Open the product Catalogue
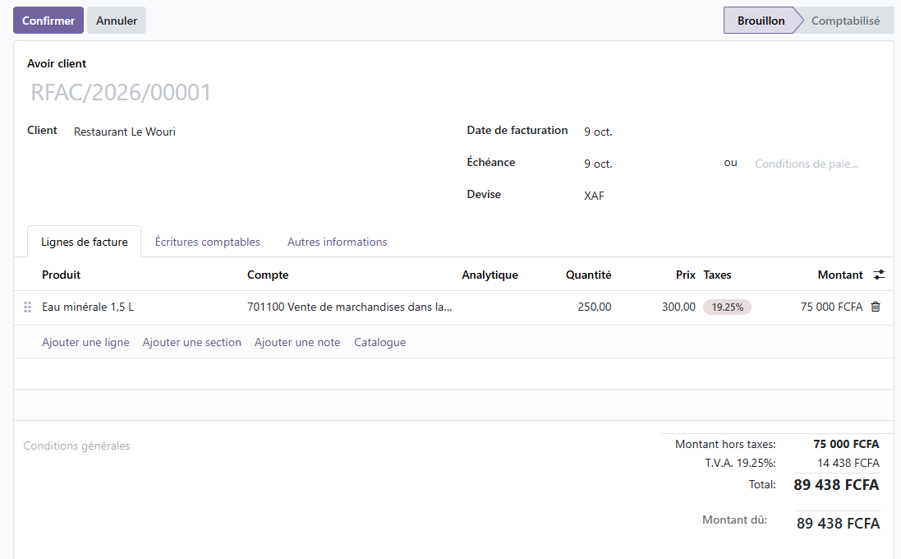The image size is (901, 559). click(379, 342)
